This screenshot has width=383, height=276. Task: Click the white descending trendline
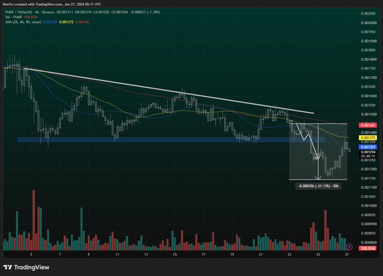pyautogui.click(x=168, y=91)
